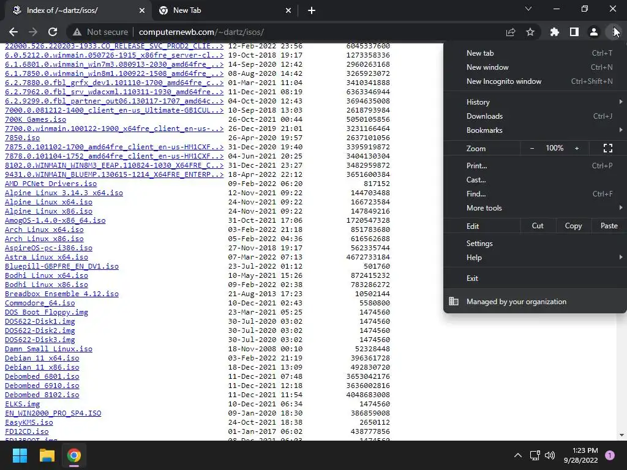This screenshot has height=470, width=627.
Task: Choose Print... in the menu
Action: pyautogui.click(x=535, y=165)
